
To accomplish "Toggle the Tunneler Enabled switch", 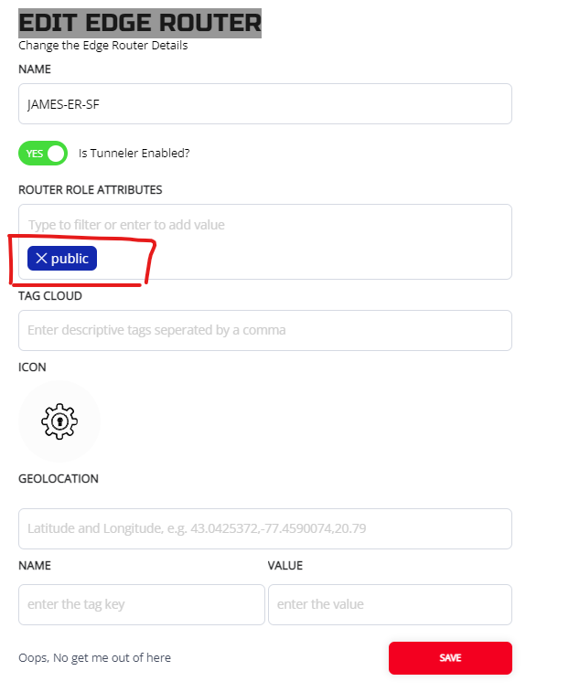I will click(43, 153).
